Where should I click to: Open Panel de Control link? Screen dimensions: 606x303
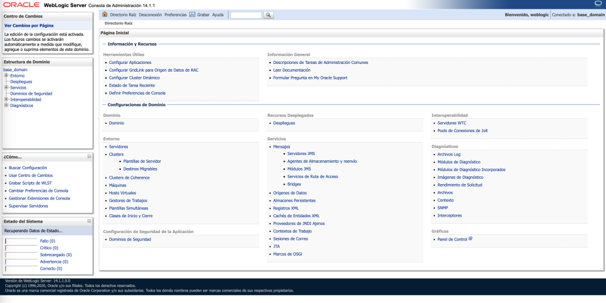[x=452, y=239]
